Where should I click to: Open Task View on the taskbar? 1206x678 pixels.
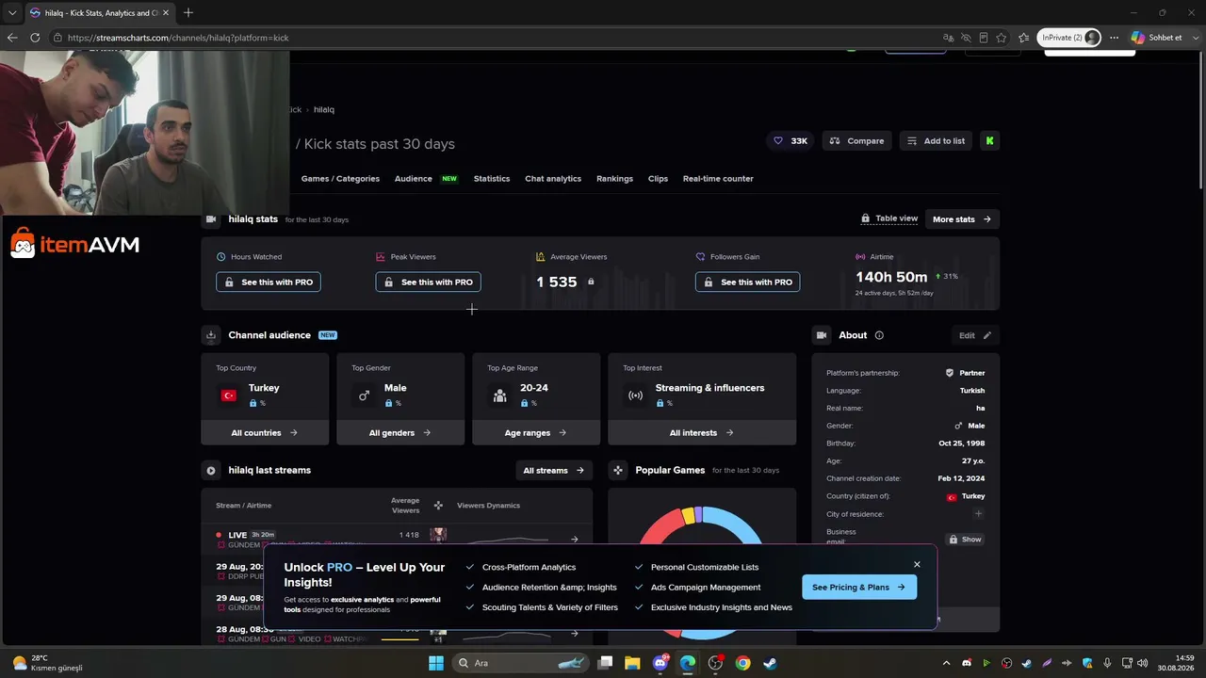coord(606,663)
